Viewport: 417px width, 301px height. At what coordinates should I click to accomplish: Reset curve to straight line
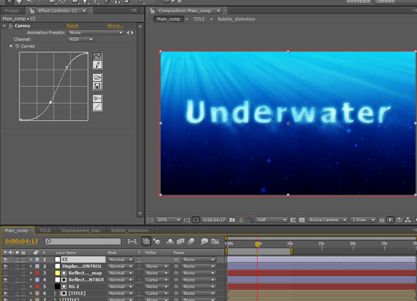(x=97, y=107)
